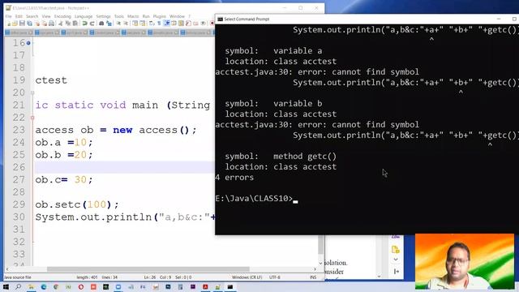Toggle synchronized horizontal scrolling icon
519x292 pixels.
point(143,24)
